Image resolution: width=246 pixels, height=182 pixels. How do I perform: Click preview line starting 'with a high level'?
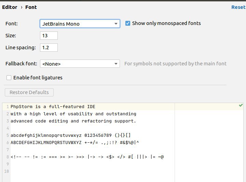coord(73,114)
